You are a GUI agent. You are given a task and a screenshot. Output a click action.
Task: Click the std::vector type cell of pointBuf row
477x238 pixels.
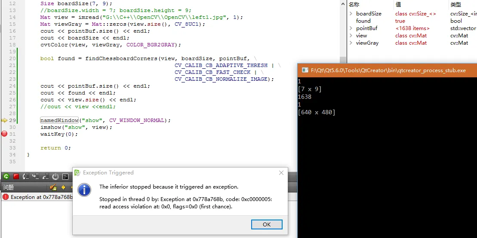coord(463,28)
